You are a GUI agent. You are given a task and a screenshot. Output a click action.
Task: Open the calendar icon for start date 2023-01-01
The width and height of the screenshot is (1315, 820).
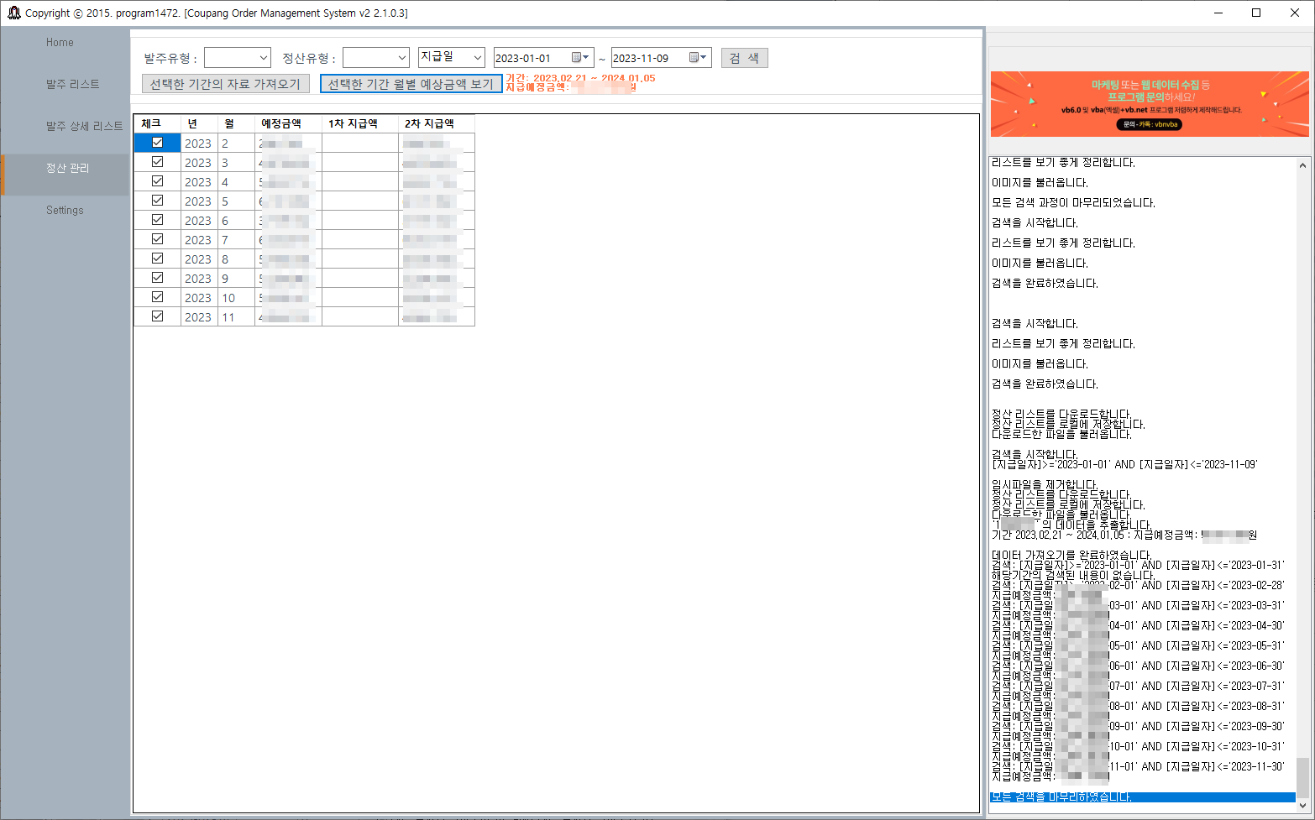(x=578, y=57)
